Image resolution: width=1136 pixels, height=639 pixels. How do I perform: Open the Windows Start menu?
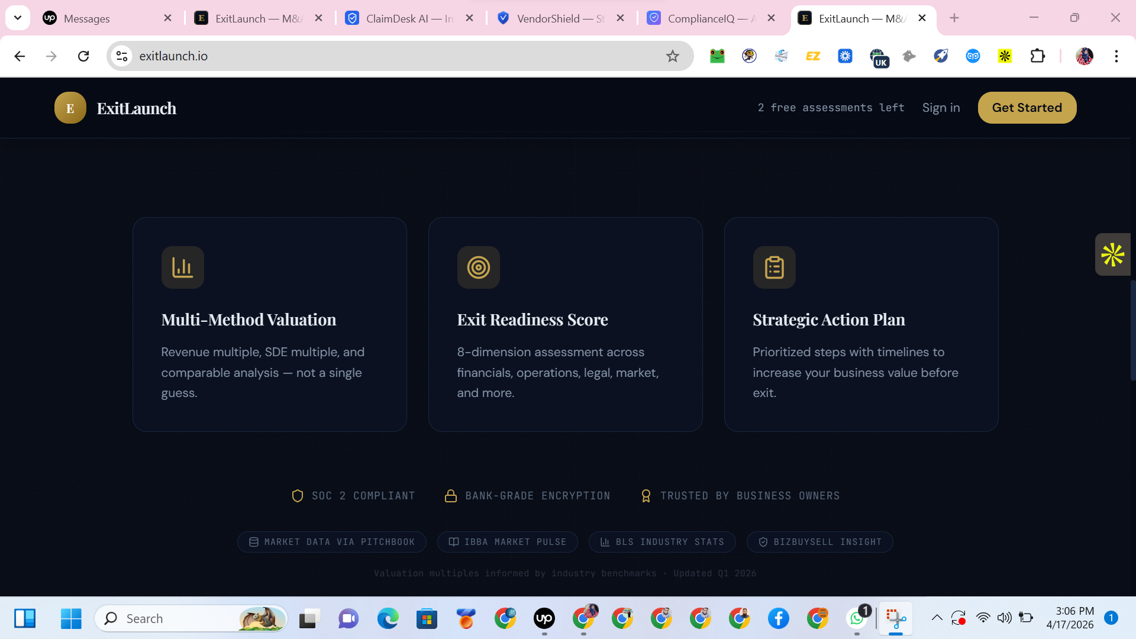71,618
